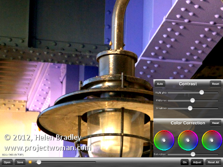Toggle the Adjust panel button

pyautogui.click(x=197, y=162)
